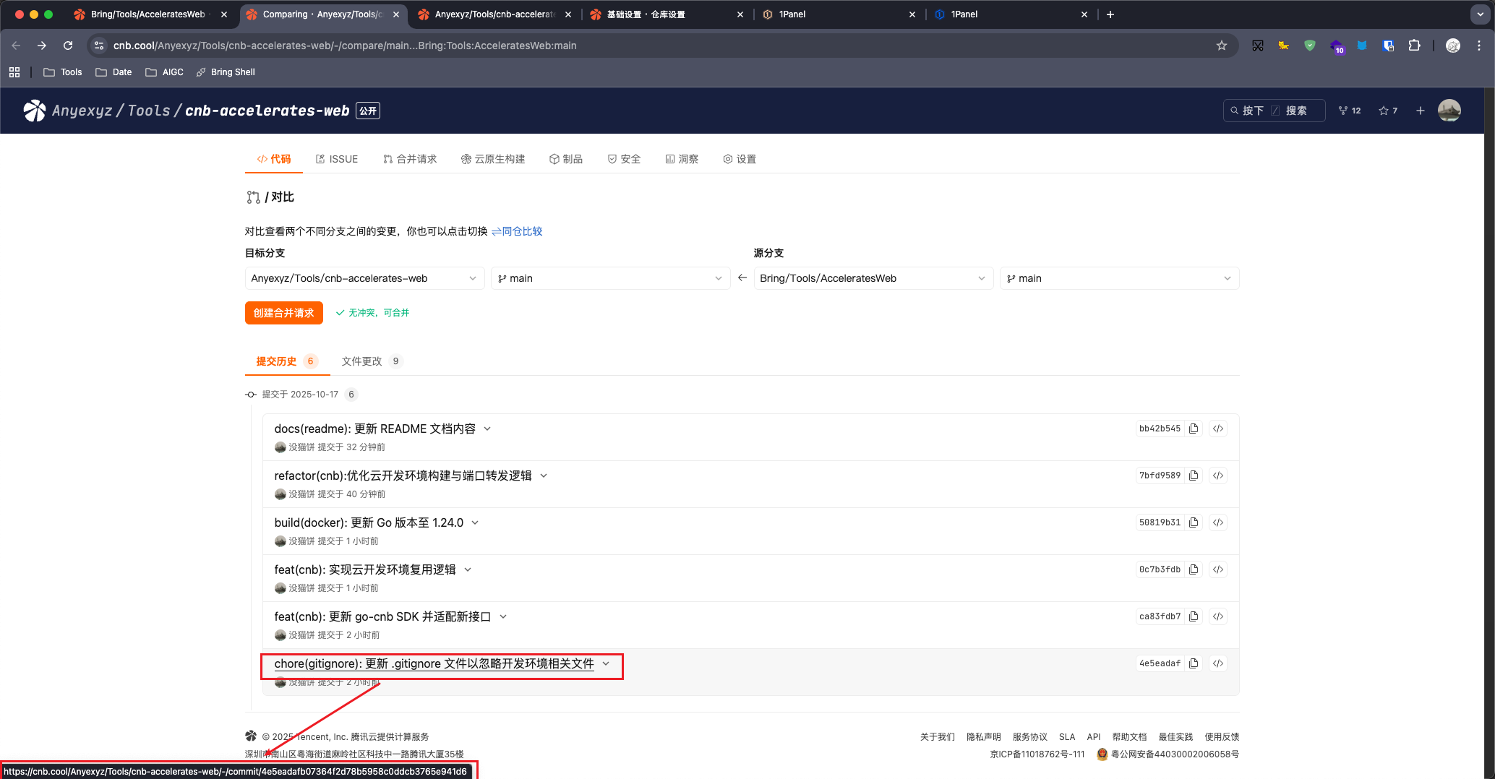Expand the feat(cnb) SDK commit message
The image size is (1495, 779).
[x=504, y=616]
